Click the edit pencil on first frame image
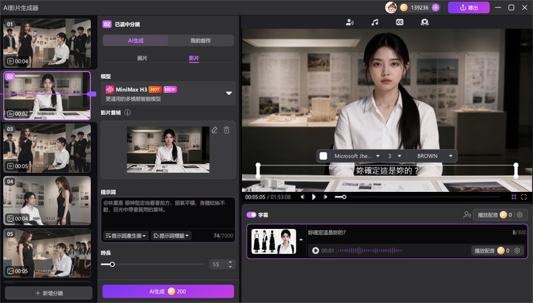Screen dimensions: 533x303 [214, 130]
